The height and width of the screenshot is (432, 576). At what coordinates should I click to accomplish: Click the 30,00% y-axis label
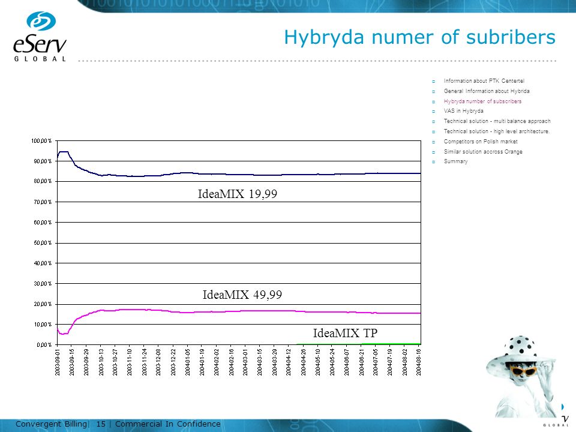click(43, 284)
